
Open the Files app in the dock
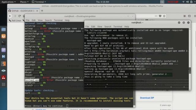tap(3, 30)
